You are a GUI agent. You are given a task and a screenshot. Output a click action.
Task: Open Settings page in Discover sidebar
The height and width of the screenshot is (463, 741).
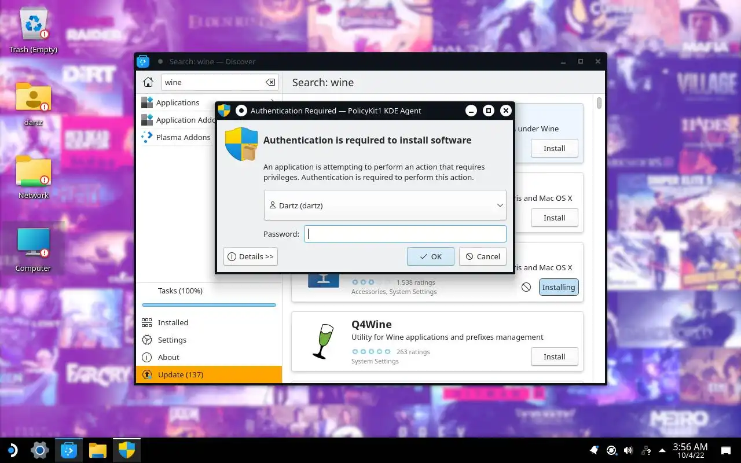[x=208, y=340]
